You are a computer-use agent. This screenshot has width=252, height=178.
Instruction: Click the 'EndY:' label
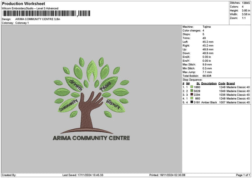click(x=186, y=61)
